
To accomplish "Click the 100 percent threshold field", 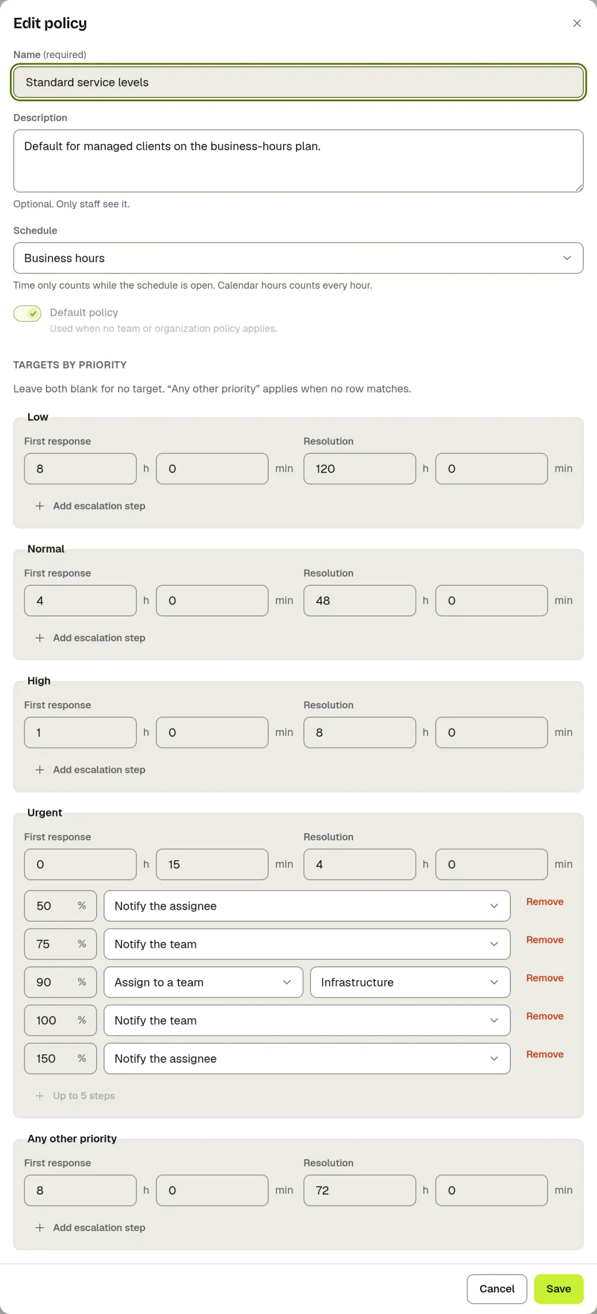I will pos(60,1021).
